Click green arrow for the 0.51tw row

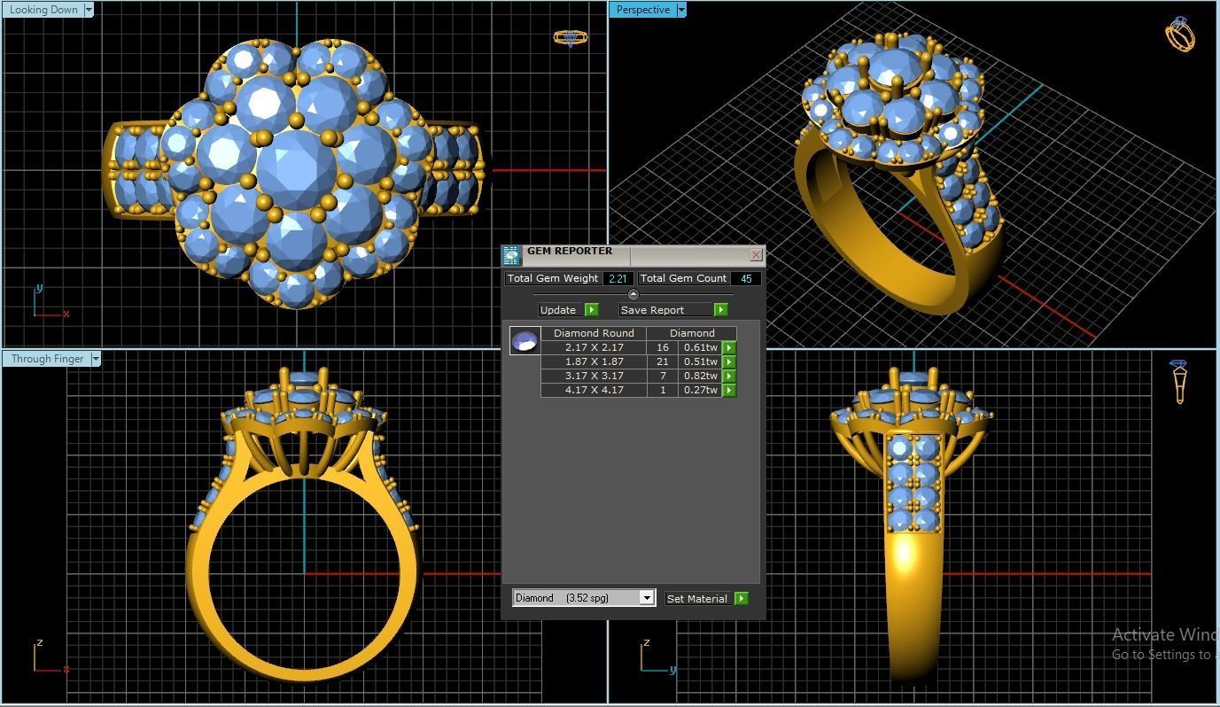point(729,362)
